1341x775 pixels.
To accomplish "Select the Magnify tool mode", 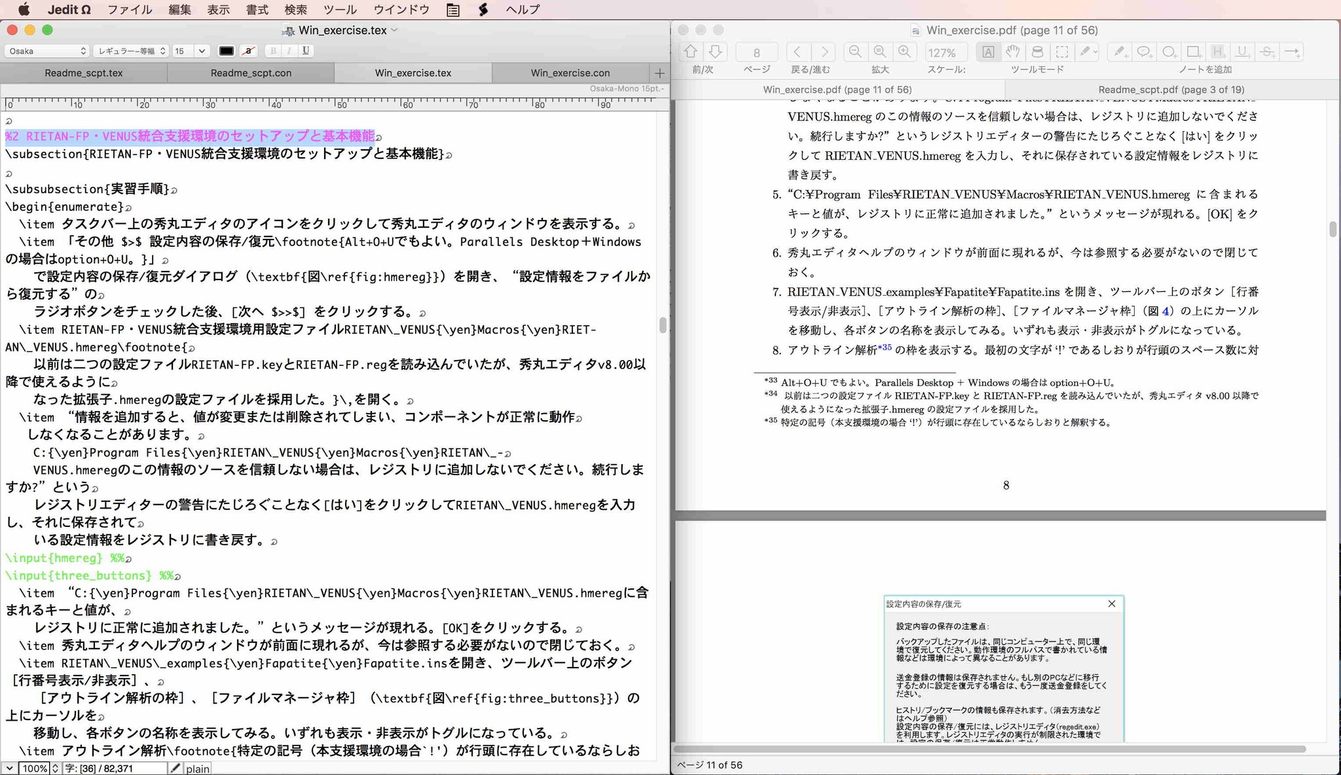I will [x=1037, y=52].
